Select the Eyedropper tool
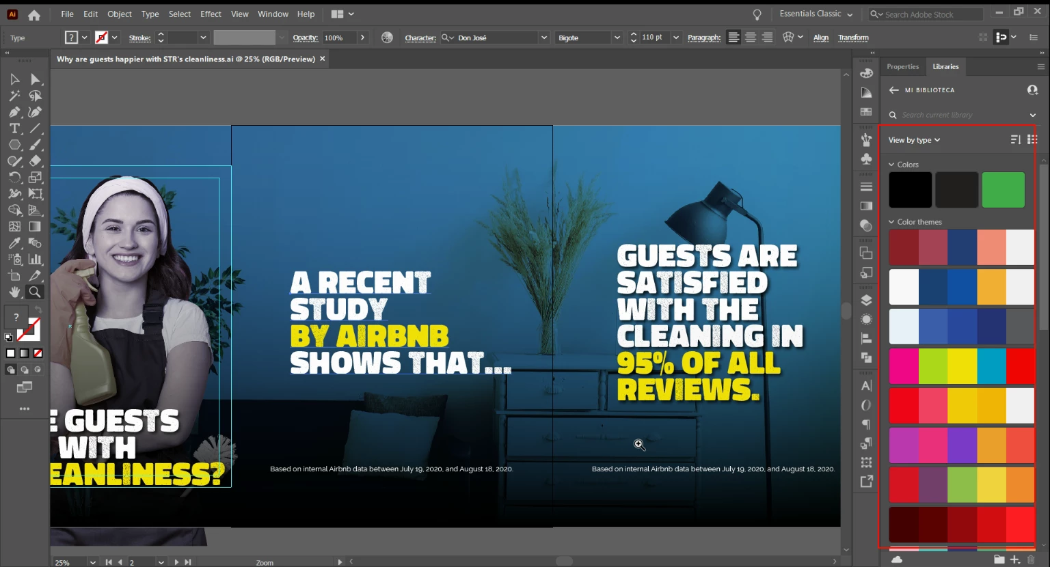The image size is (1050, 567). pyautogui.click(x=14, y=243)
